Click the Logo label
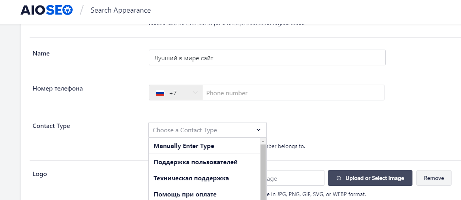 pos(40,174)
